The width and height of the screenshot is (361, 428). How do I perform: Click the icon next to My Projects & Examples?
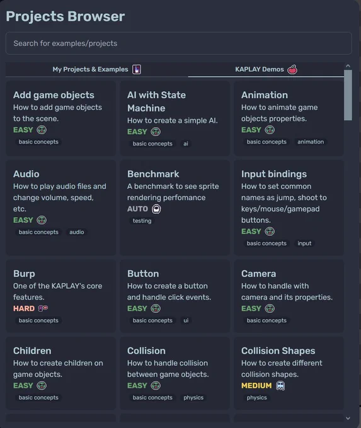(x=137, y=69)
